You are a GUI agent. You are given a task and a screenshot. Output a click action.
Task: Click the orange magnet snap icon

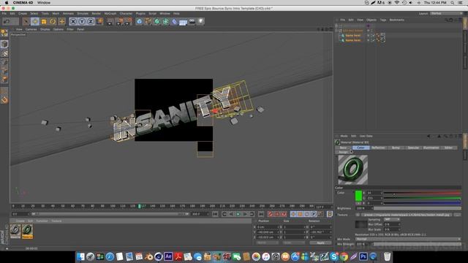click(4, 100)
